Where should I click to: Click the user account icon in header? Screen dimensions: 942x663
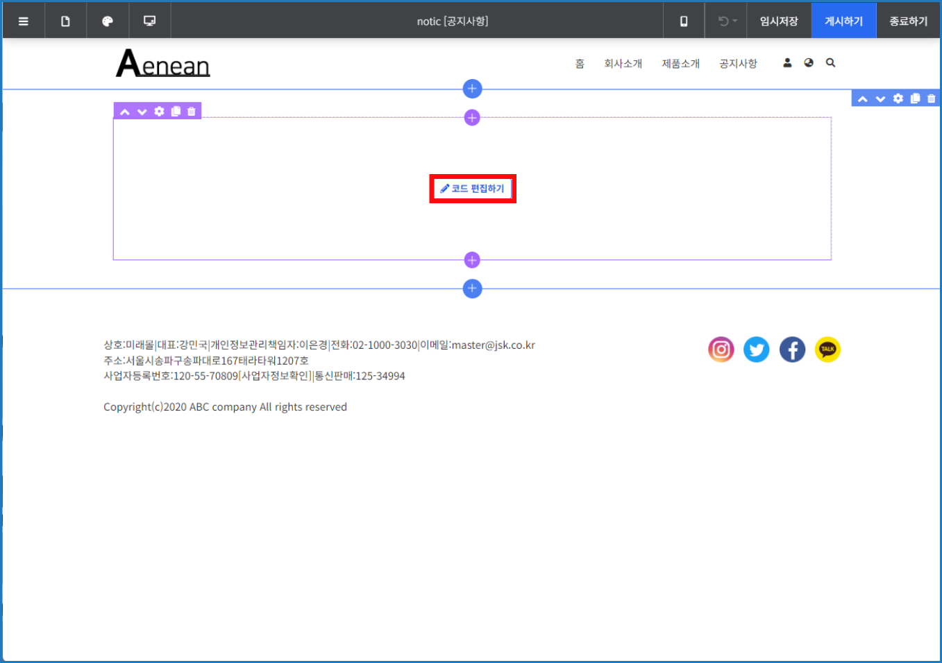point(787,62)
